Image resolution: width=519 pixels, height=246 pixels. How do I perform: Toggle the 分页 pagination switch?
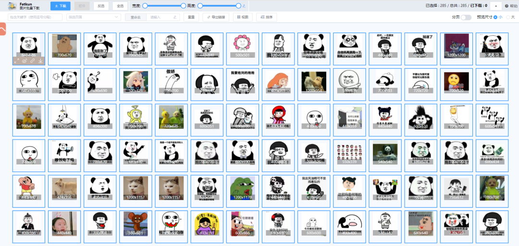pos(466,17)
